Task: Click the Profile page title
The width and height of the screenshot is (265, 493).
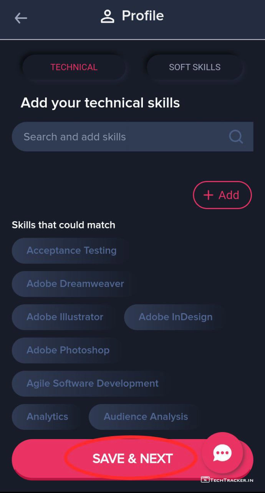Action: [x=142, y=16]
